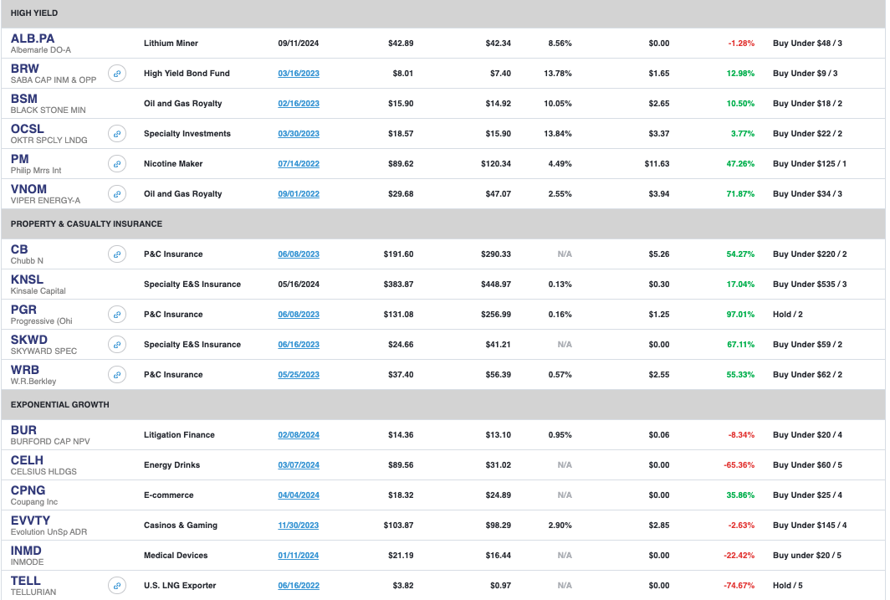Screen dimensions: 890x600
Task: Select the WRB ticker symbol
Action: point(25,370)
